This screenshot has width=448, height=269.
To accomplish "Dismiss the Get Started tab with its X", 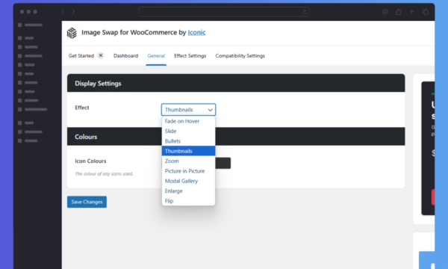I will (101, 55).
